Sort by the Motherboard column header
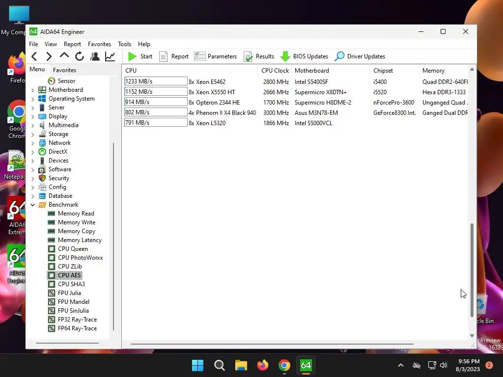The image size is (503, 377). [331, 71]
